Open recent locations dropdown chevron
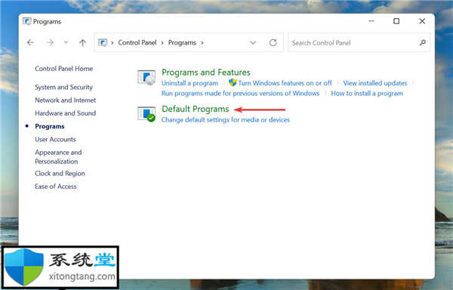Image resolution: width=453 pixels, height=290 pixels. click(66, 43)
